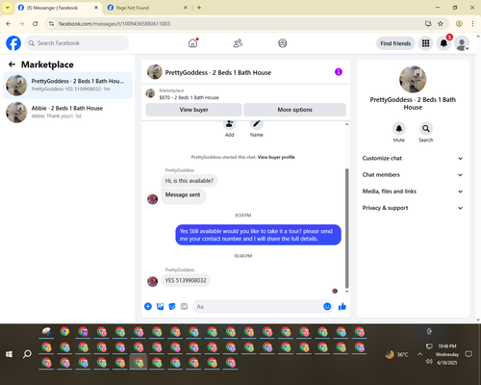The image size is (481, 385).
Task: Open the emoji picker
Action: [327, 306]
